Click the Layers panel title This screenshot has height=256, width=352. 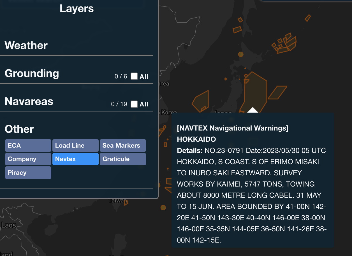(x=77, y=8)
